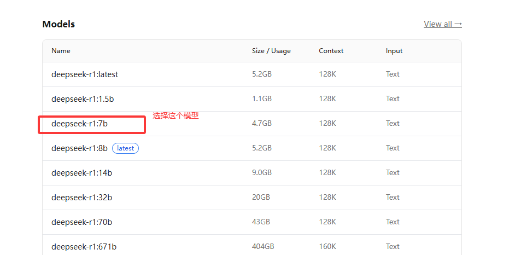Open the deepseek-r1:14b model
This screenshot has width=515, height=255.
click(81, 173)
